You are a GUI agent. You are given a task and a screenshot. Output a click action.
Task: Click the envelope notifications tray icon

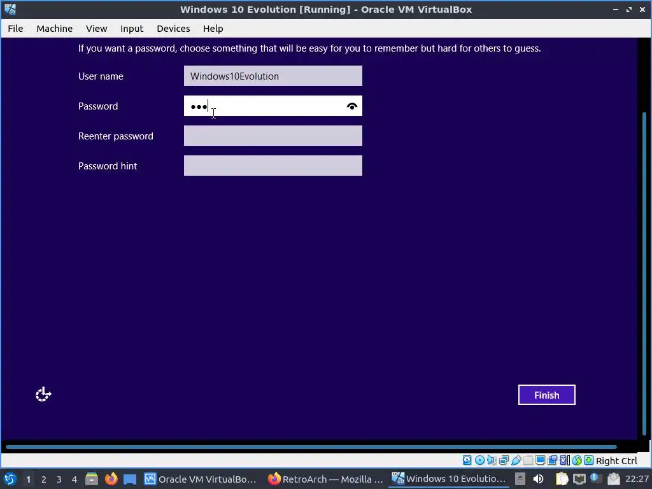tap(613, 479)
